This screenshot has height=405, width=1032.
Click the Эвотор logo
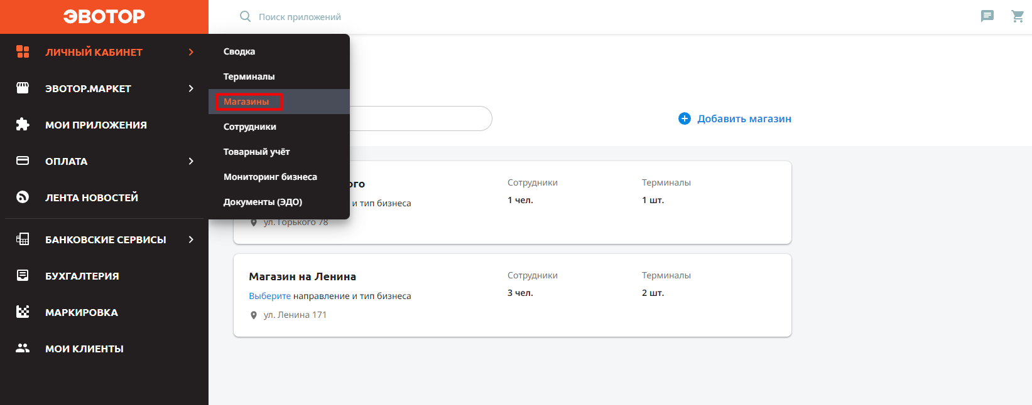click(x=104, y=16)
